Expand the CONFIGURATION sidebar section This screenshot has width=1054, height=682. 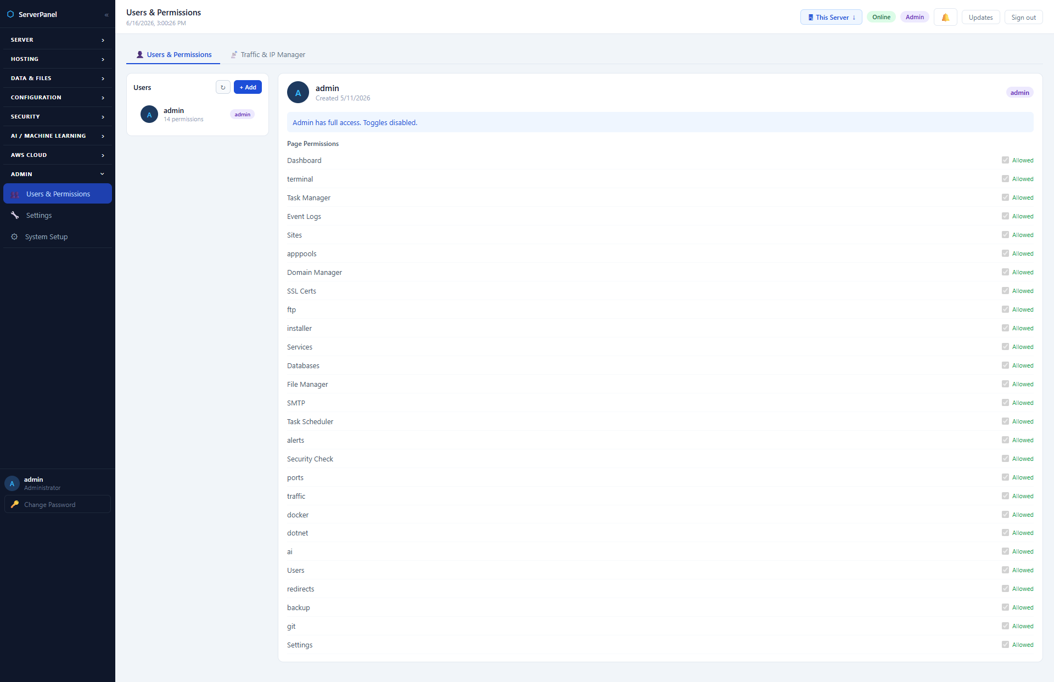click(58, 97)
